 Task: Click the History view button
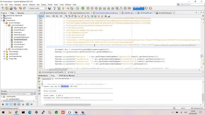pos(48,16)
